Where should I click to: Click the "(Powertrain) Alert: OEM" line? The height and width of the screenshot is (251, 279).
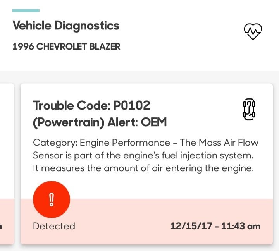click(100, 122)
